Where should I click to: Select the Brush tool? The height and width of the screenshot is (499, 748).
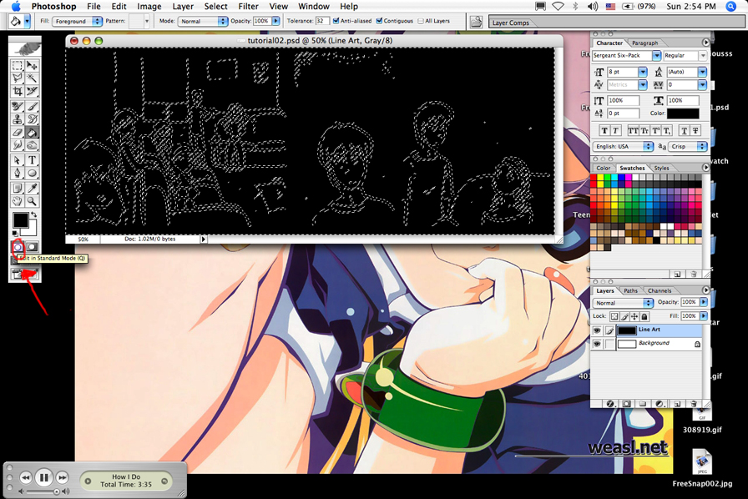point(32,106)
